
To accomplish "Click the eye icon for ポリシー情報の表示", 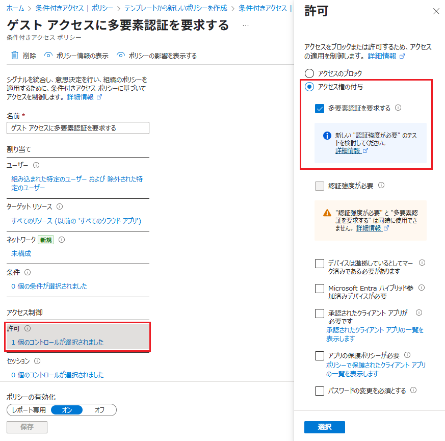I will click(x=48, y=55).
